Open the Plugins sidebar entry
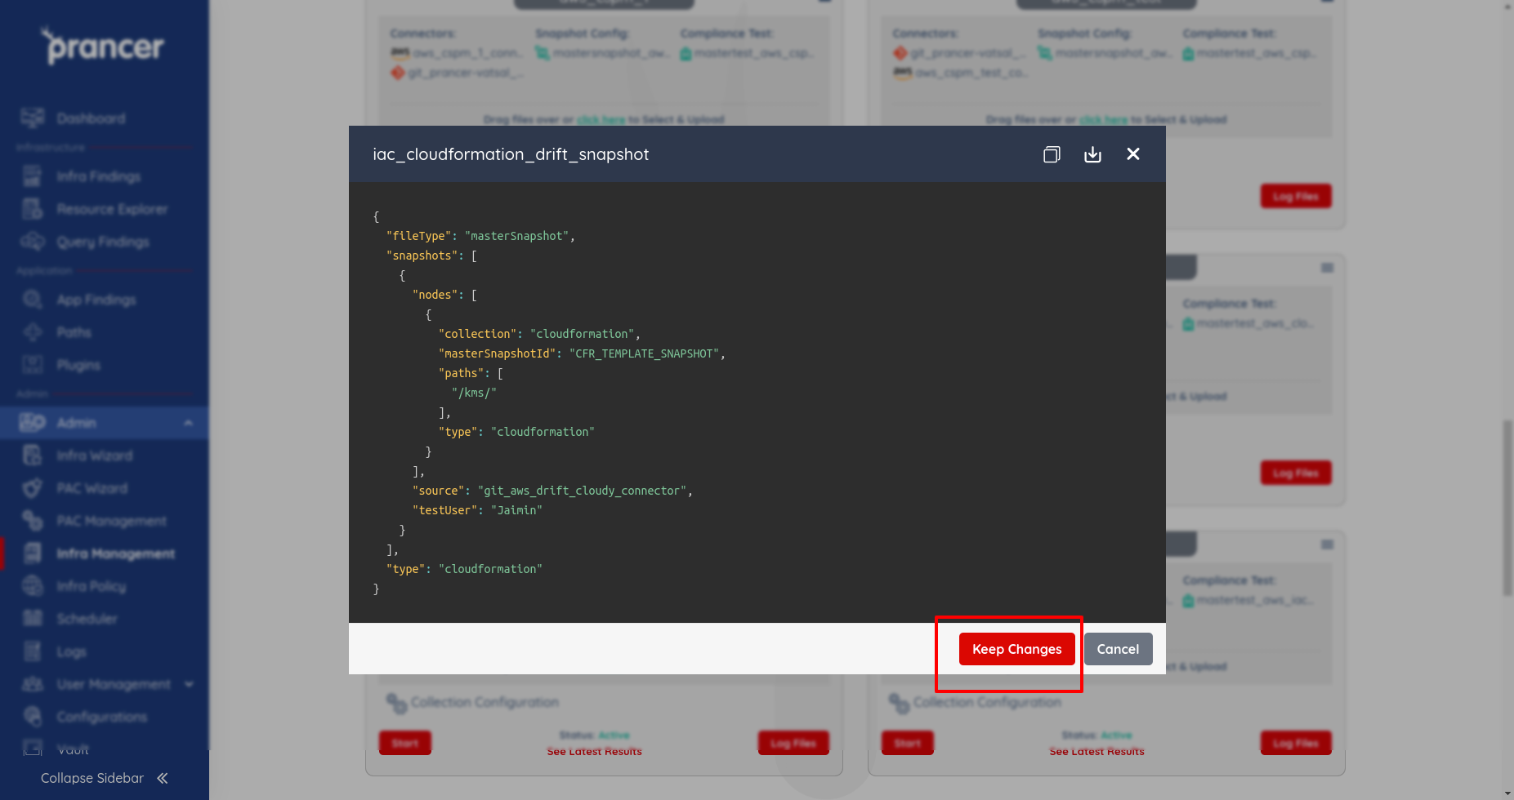This screenshot has height=800, width=1514. coord(78,365)
